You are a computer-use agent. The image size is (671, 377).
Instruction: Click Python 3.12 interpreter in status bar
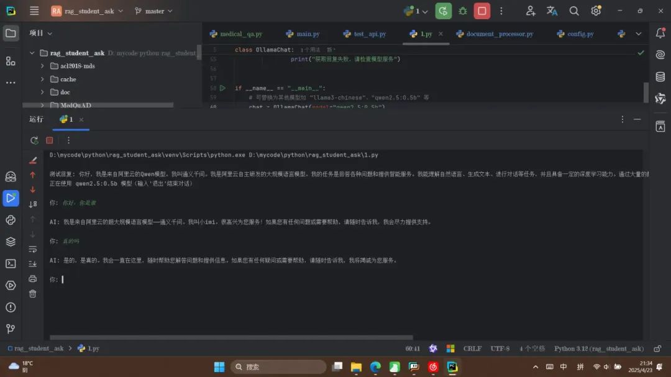[598, 348]
